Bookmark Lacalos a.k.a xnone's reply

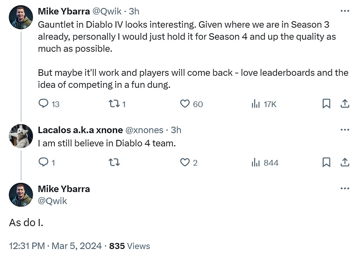pos(326,162)
